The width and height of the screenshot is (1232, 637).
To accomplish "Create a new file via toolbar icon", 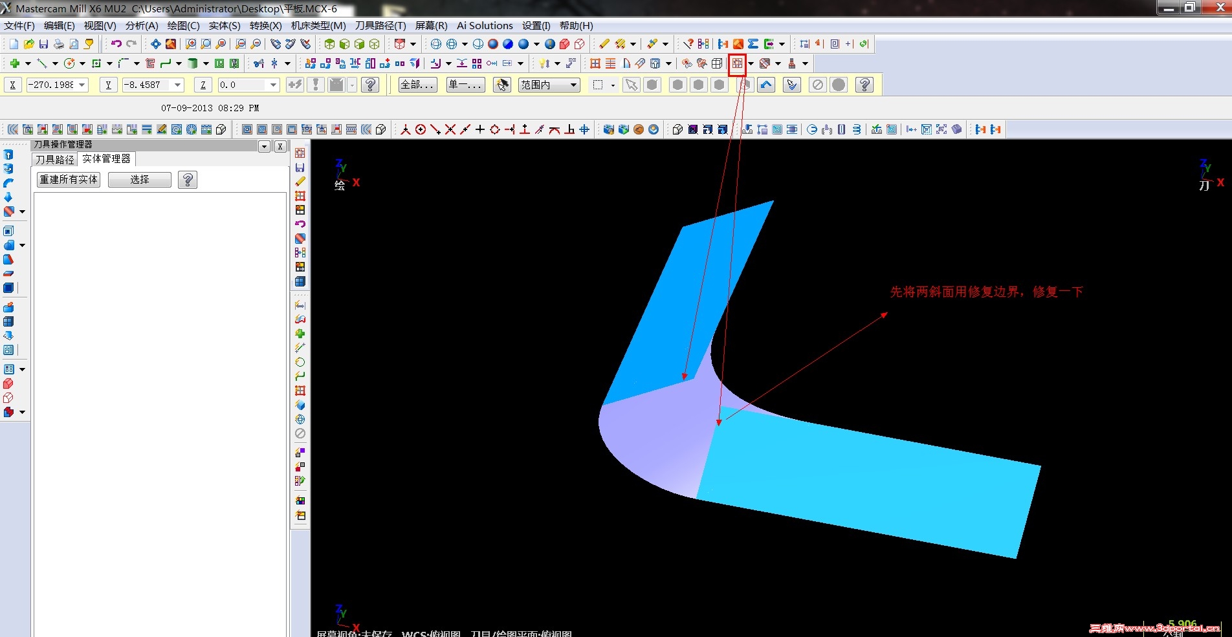I will point(14,44).
